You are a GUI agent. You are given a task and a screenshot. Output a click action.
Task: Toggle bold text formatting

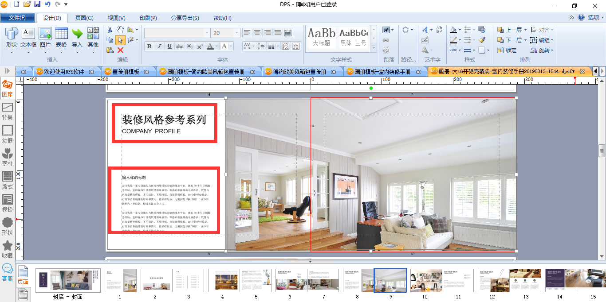pyautogui.click(x=149, y=46)
